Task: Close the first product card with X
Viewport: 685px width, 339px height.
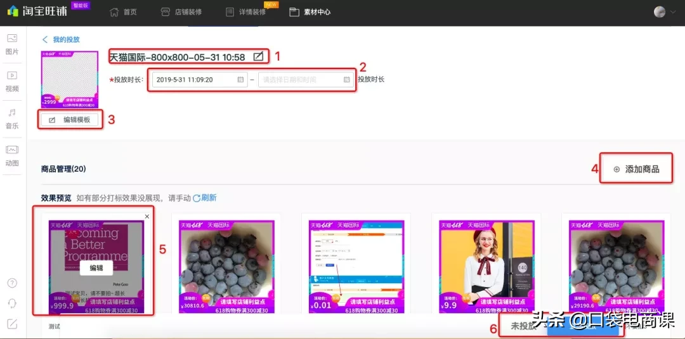Action: 147,217
